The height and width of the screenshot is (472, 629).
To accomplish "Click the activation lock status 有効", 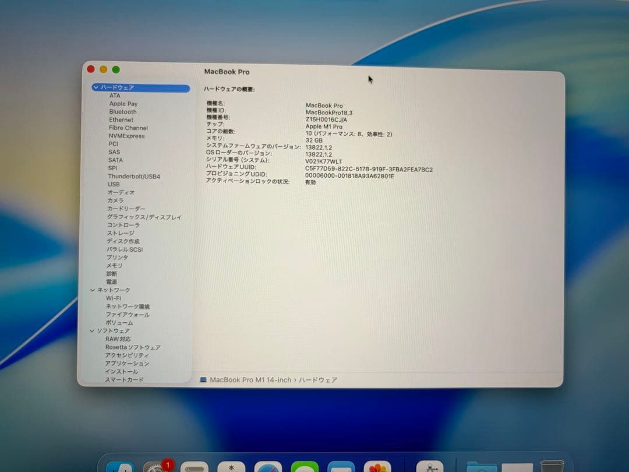I will (310, 182).
